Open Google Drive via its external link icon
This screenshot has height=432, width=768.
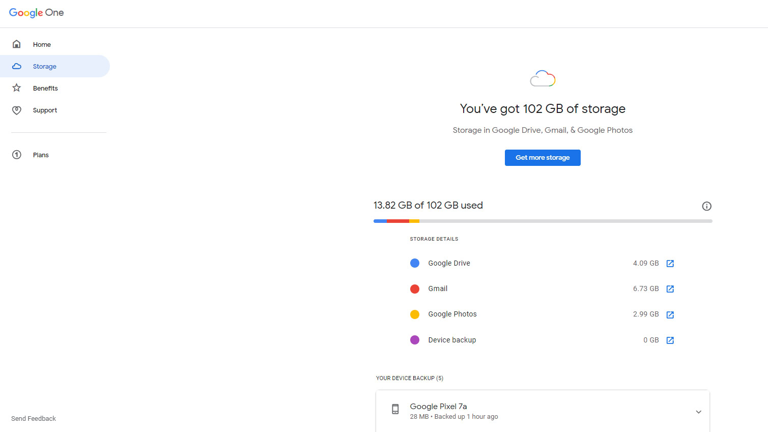670,264
